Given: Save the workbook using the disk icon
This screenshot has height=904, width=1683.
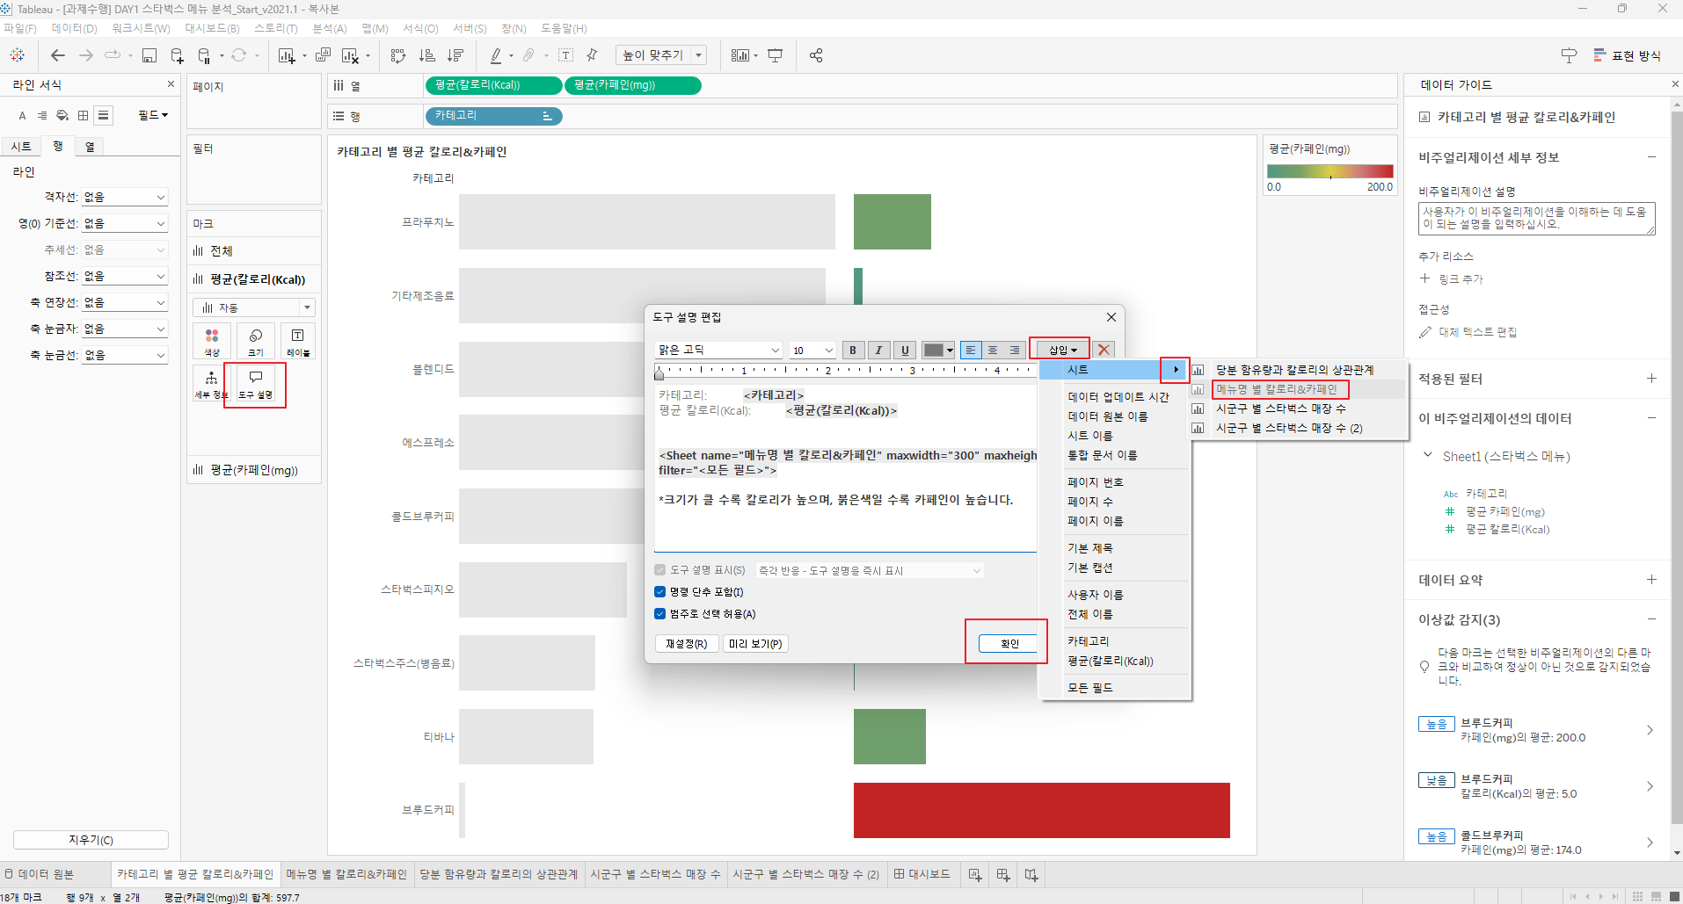Looking at the screenshot, I should click(149, 55).
